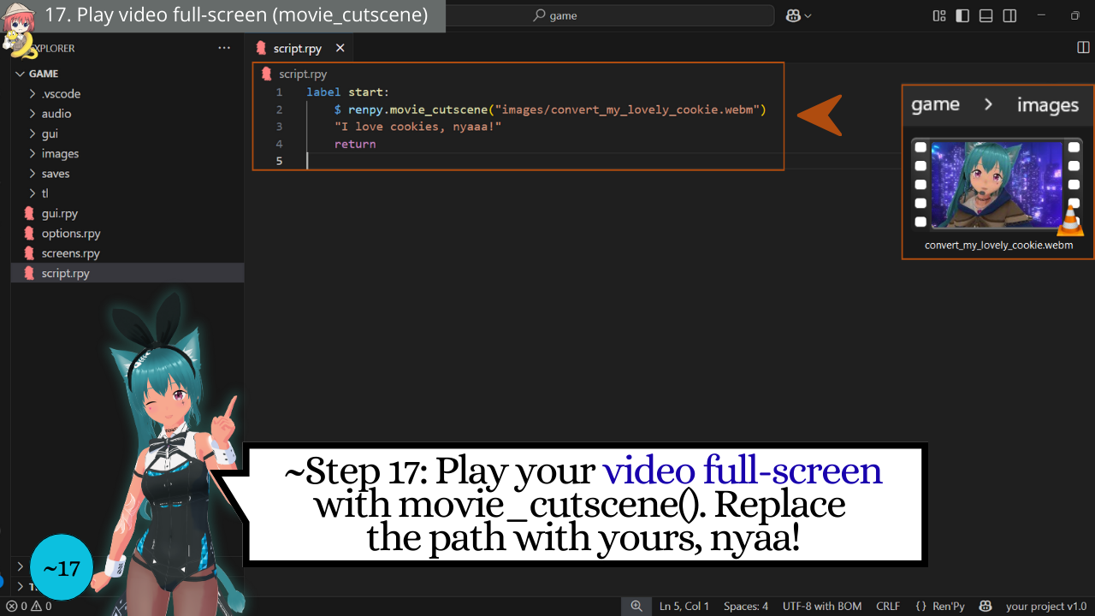
Task: Click line number 2 in the gutter
Action: tap(279, 110)
